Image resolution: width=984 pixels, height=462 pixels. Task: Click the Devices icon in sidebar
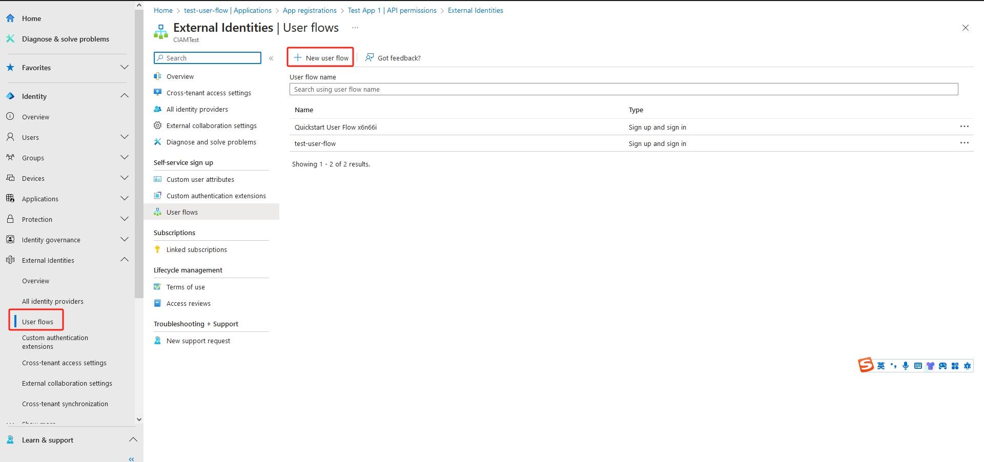pyautogui.click(x=10, y=178)
